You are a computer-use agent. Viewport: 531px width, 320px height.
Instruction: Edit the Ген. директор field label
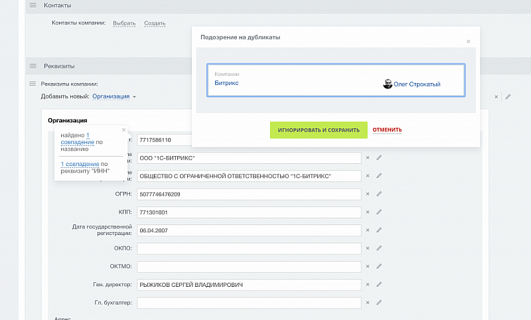[x=379, y=284]
